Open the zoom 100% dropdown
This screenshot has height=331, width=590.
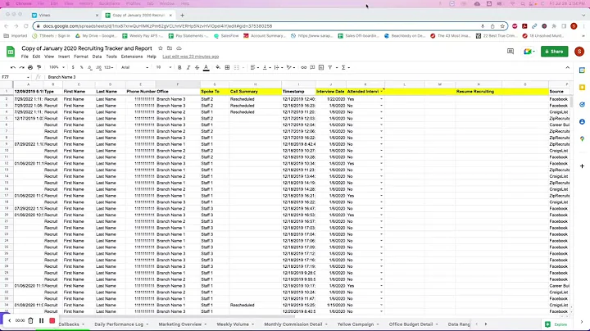57,67
